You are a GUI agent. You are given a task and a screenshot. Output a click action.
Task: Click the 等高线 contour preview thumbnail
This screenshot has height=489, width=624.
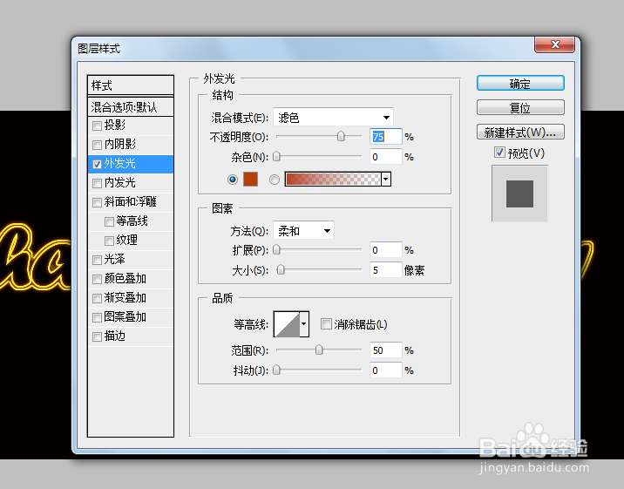click(x=287, y=324)
